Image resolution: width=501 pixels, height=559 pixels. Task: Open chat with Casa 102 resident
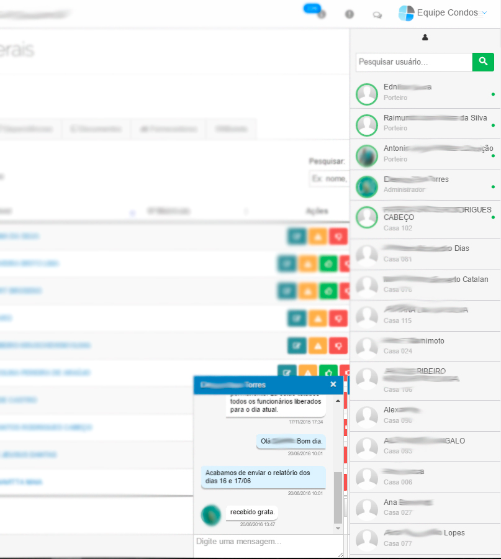(425, 219)
